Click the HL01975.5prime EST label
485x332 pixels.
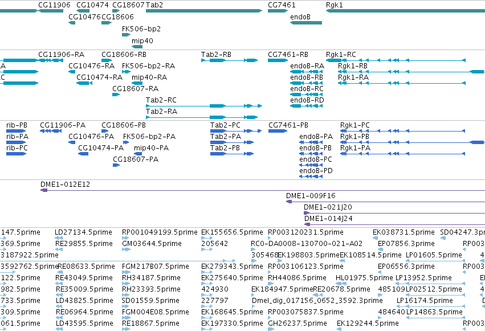pyautogui.click(x=364, y=278)
